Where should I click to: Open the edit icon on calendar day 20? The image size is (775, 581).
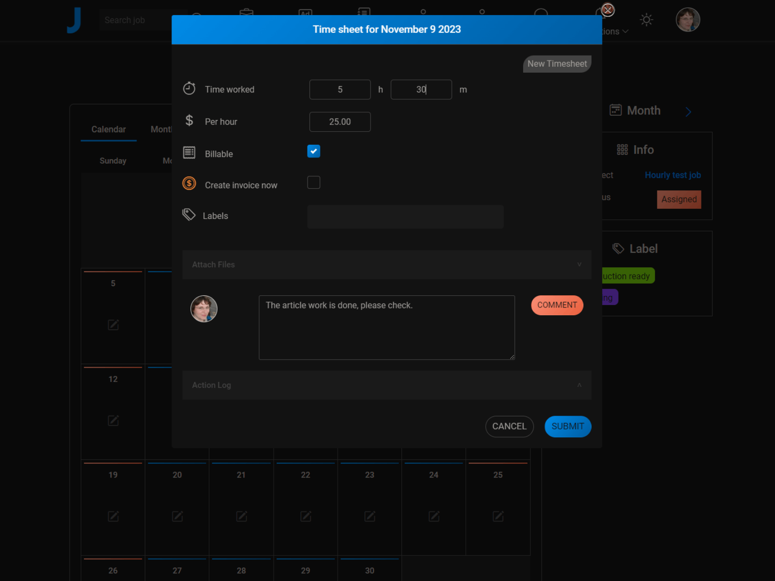point(177,517)
